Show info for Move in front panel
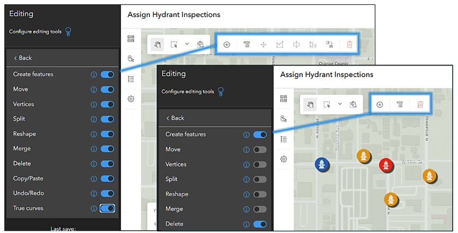The height and width of the screenshot is (233, 458). [246, 150]
